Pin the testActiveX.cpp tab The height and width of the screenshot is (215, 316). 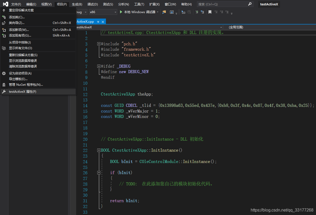pyautogui.click(x=98, y=22)
